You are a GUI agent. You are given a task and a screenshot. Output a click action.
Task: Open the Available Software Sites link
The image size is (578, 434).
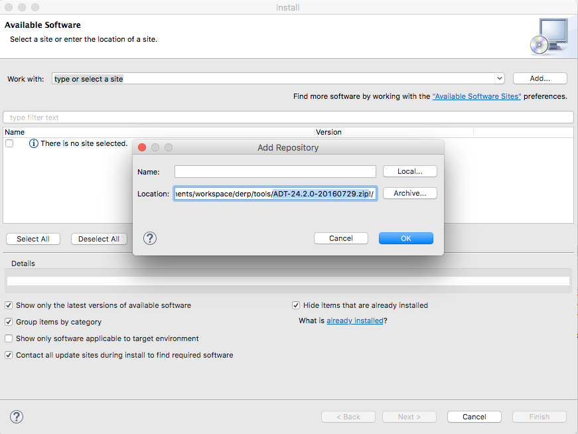pos(476,96)
